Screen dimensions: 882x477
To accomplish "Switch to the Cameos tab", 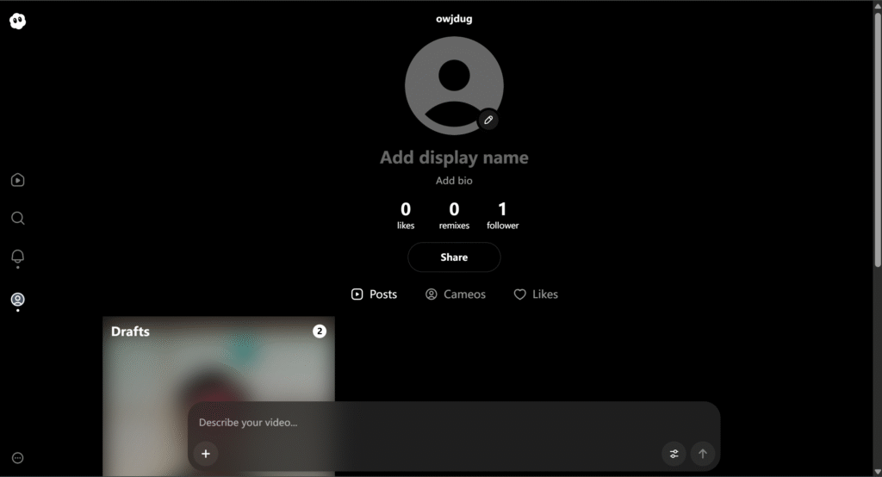I will coord(456,294).
